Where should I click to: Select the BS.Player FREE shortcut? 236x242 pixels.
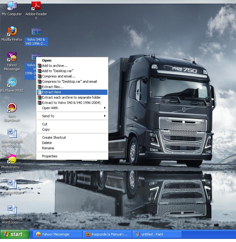[x=12, y=85]
